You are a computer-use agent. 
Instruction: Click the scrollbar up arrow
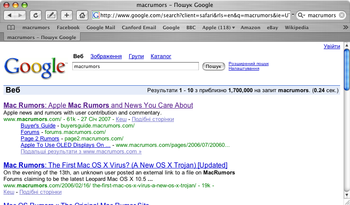pyautogui.click(x=347, y=45)
